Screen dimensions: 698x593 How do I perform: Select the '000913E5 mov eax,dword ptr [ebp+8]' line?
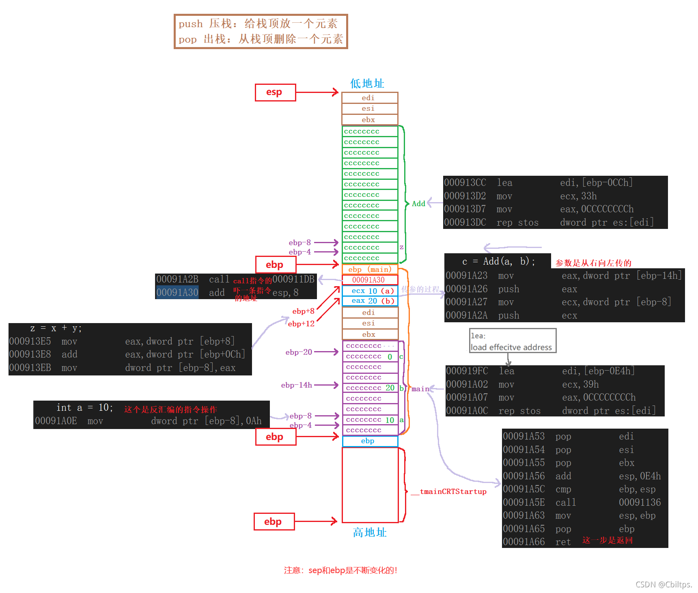click(x=122, y=341)
